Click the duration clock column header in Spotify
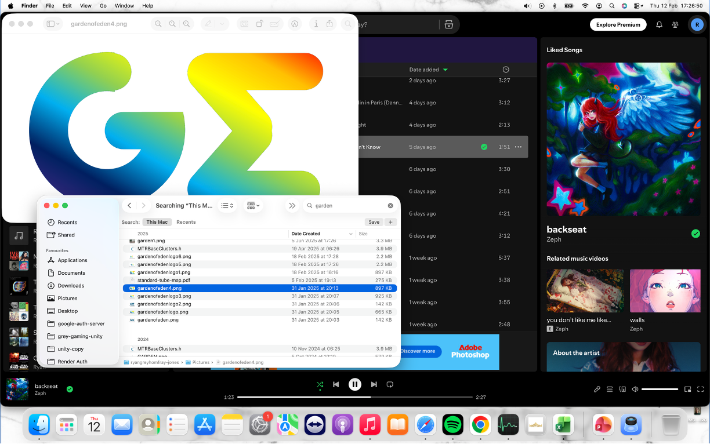 tap(506, 70)
